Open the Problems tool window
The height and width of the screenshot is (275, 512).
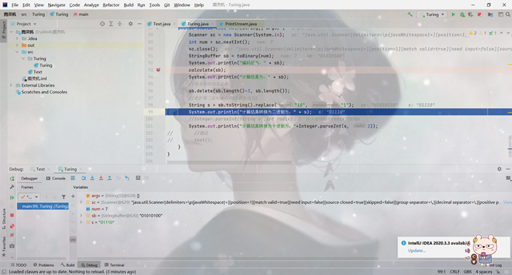point(44,265)
